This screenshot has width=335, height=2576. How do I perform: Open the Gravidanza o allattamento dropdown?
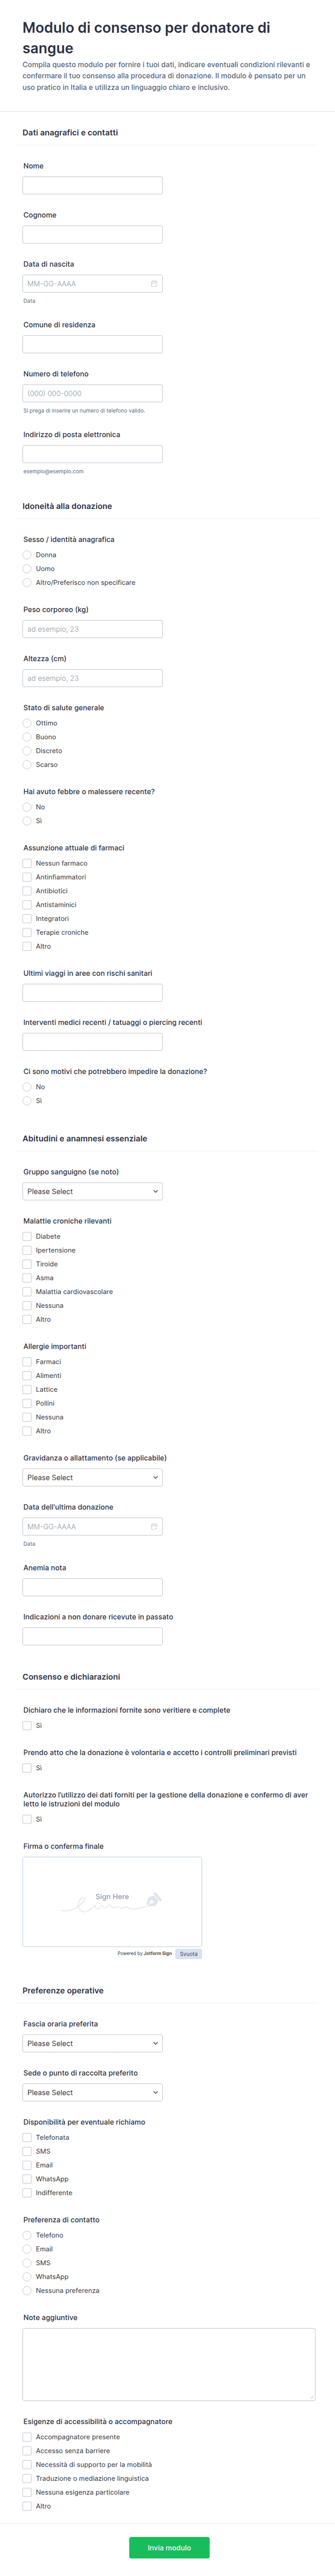click(92, 1478)
